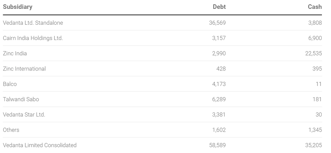Click the debt value 36,569

(x=217, y=23)
